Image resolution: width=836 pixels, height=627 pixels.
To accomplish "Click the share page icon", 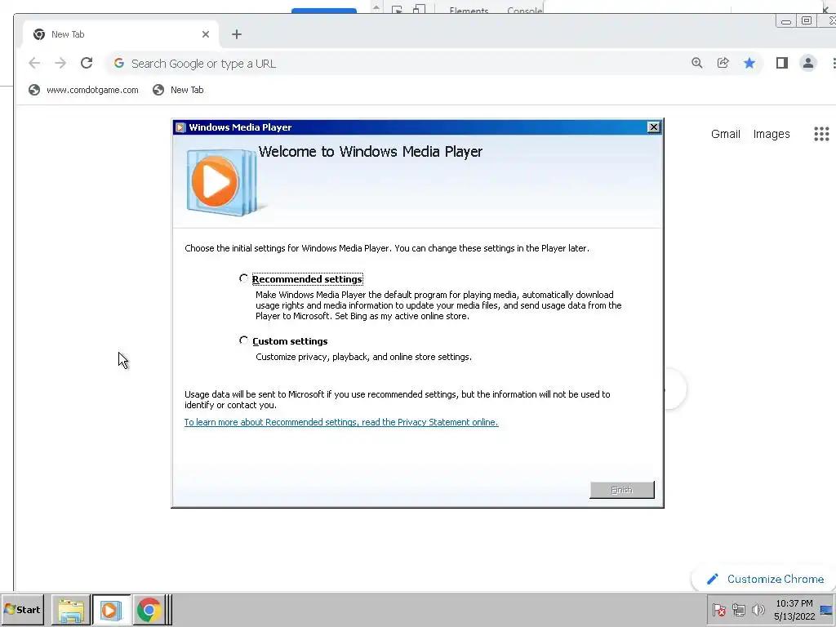I will pos(723,63).
